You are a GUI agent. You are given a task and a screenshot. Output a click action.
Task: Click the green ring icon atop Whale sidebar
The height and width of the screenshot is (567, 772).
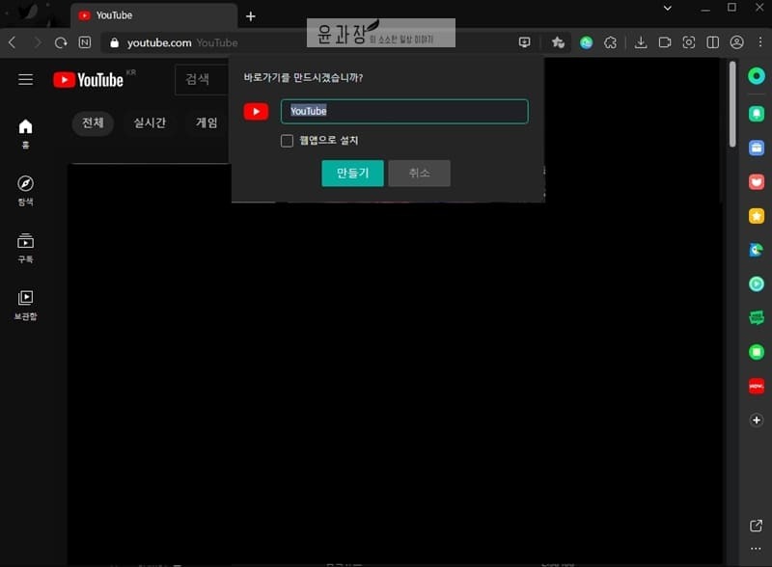tap(757, 76)
